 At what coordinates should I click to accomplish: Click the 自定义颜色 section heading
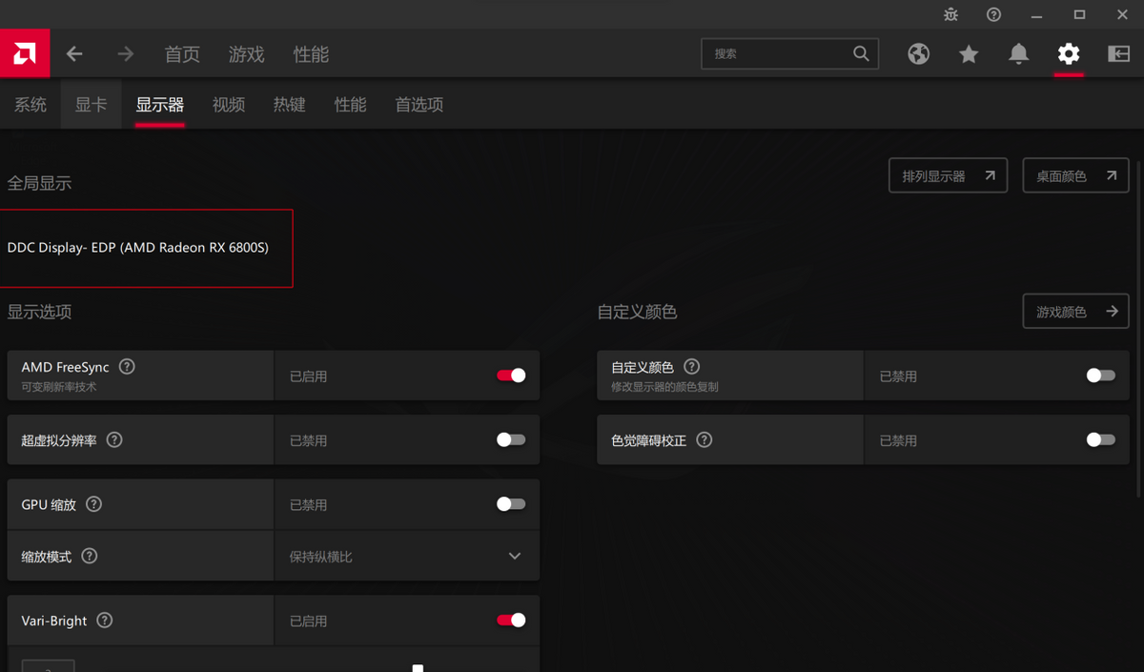click(637, 312)
